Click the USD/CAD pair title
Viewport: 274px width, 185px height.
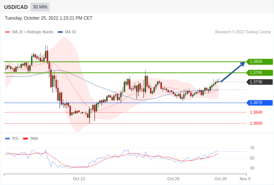(x=16, y=7)
